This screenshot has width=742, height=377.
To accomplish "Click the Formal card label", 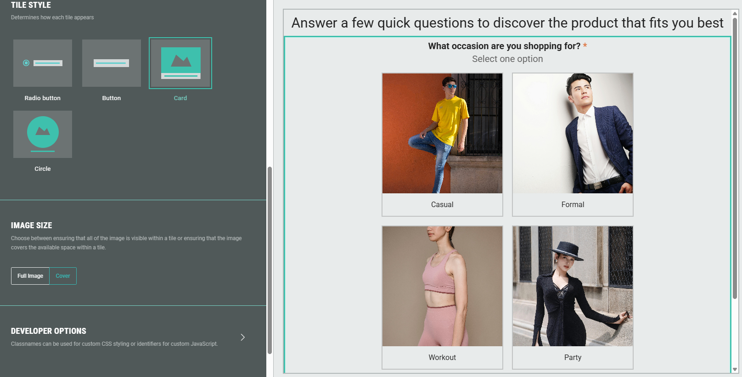I will 573,205.
